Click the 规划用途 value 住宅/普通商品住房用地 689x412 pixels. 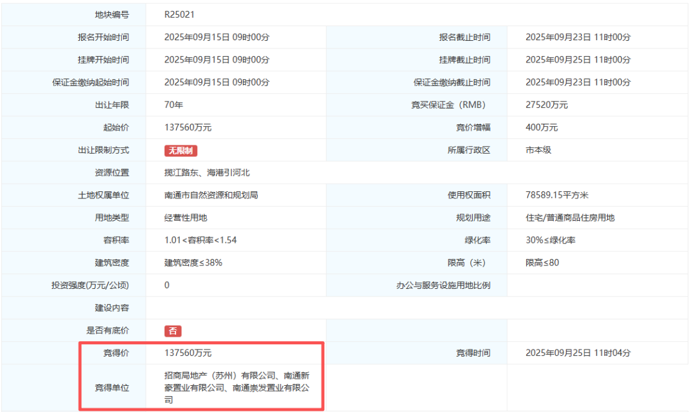coord(570,217)
